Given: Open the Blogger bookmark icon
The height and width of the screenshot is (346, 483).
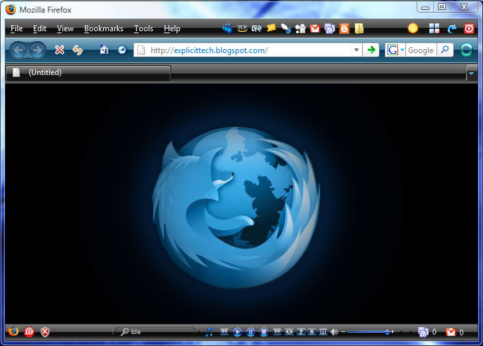Looking at the screenshot, I should 344,29.
